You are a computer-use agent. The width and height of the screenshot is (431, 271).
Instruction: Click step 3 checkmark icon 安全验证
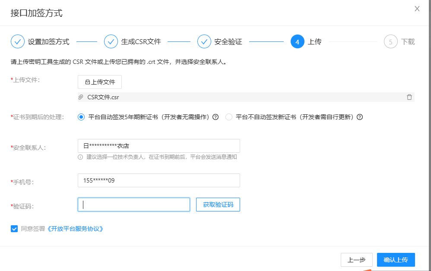coord(204,41)
